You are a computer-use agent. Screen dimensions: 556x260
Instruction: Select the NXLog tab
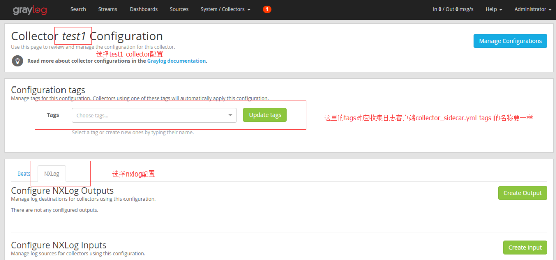52,174
